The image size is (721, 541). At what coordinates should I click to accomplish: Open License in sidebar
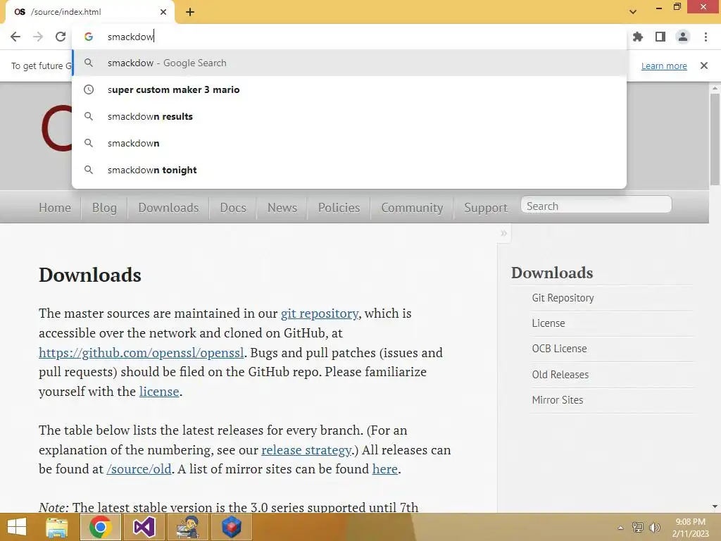[548, 323]
